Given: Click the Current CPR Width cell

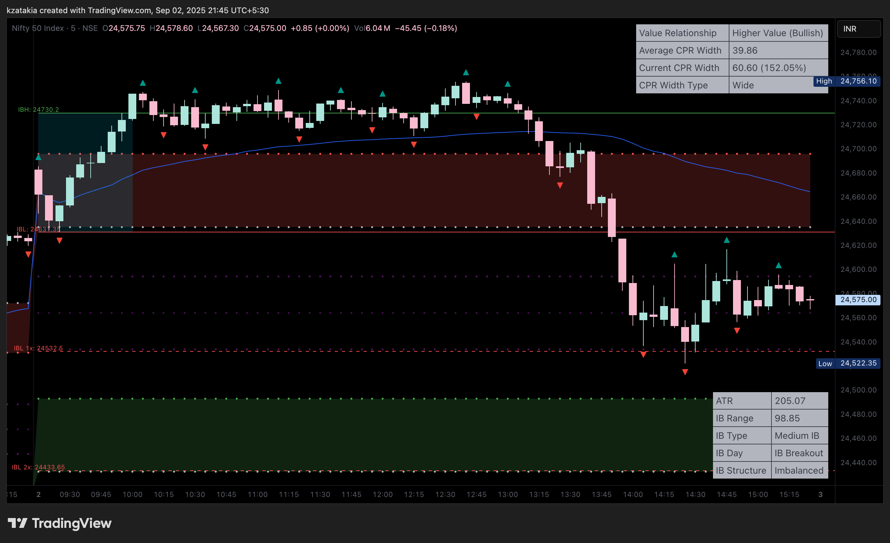Looking at the screenshot, I should pos(682,68).
